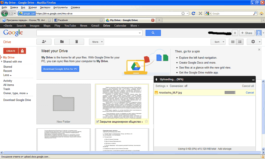Open the More toolbar dropdown
This screenshot has height=159, width=265.
point(96,42)
